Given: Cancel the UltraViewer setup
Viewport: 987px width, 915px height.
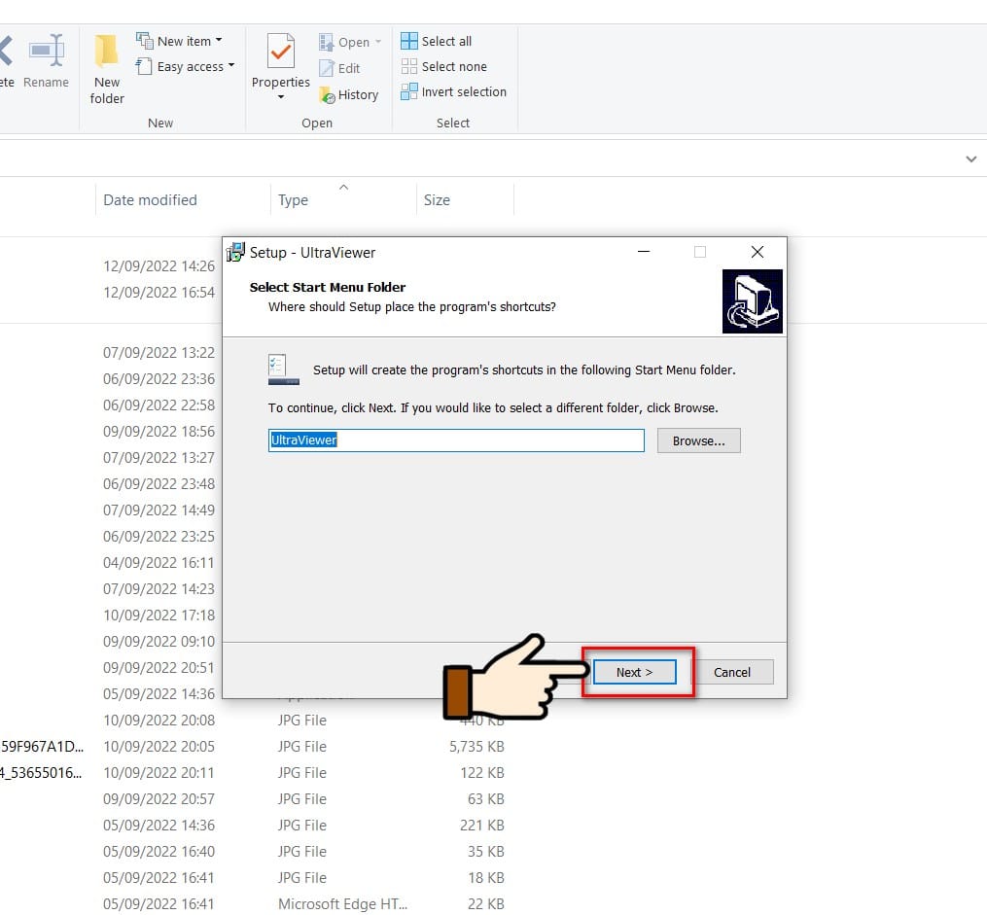Looking at the screenshot, I should 732,672.
